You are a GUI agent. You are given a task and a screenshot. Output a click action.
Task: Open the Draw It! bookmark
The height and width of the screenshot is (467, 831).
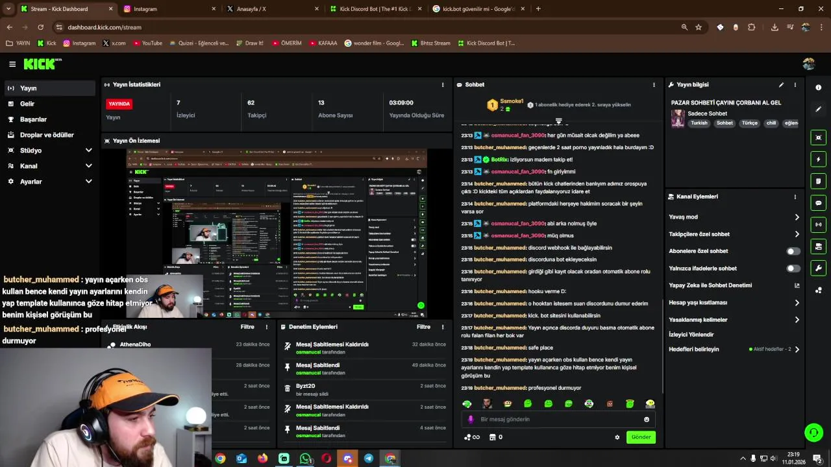pos(249,43)
